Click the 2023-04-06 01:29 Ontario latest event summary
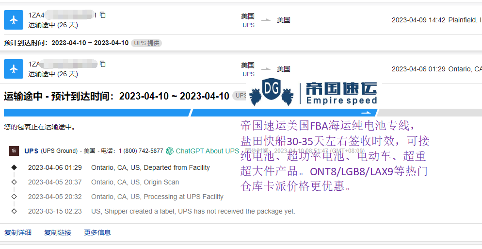482x249 pixels. tap(436, 69)
